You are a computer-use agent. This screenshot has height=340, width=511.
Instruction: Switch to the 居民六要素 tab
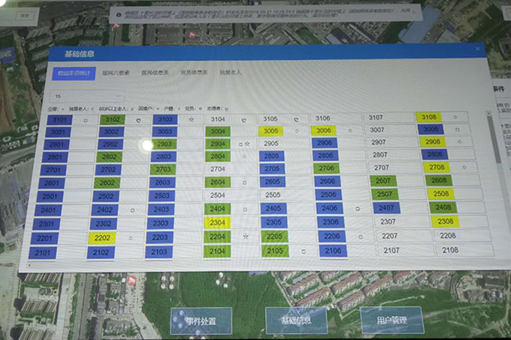[116, 73]
